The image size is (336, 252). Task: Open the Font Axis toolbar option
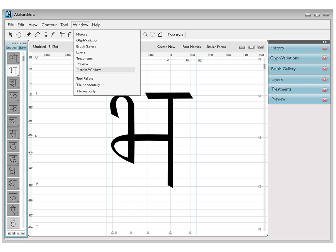175,35
